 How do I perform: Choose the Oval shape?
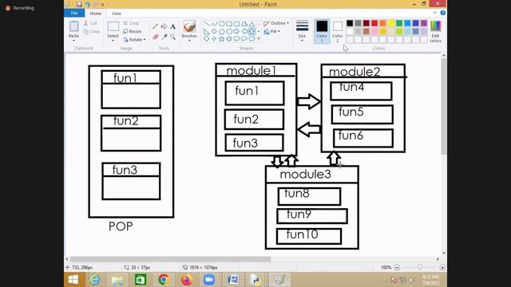(x=222, y=24)
